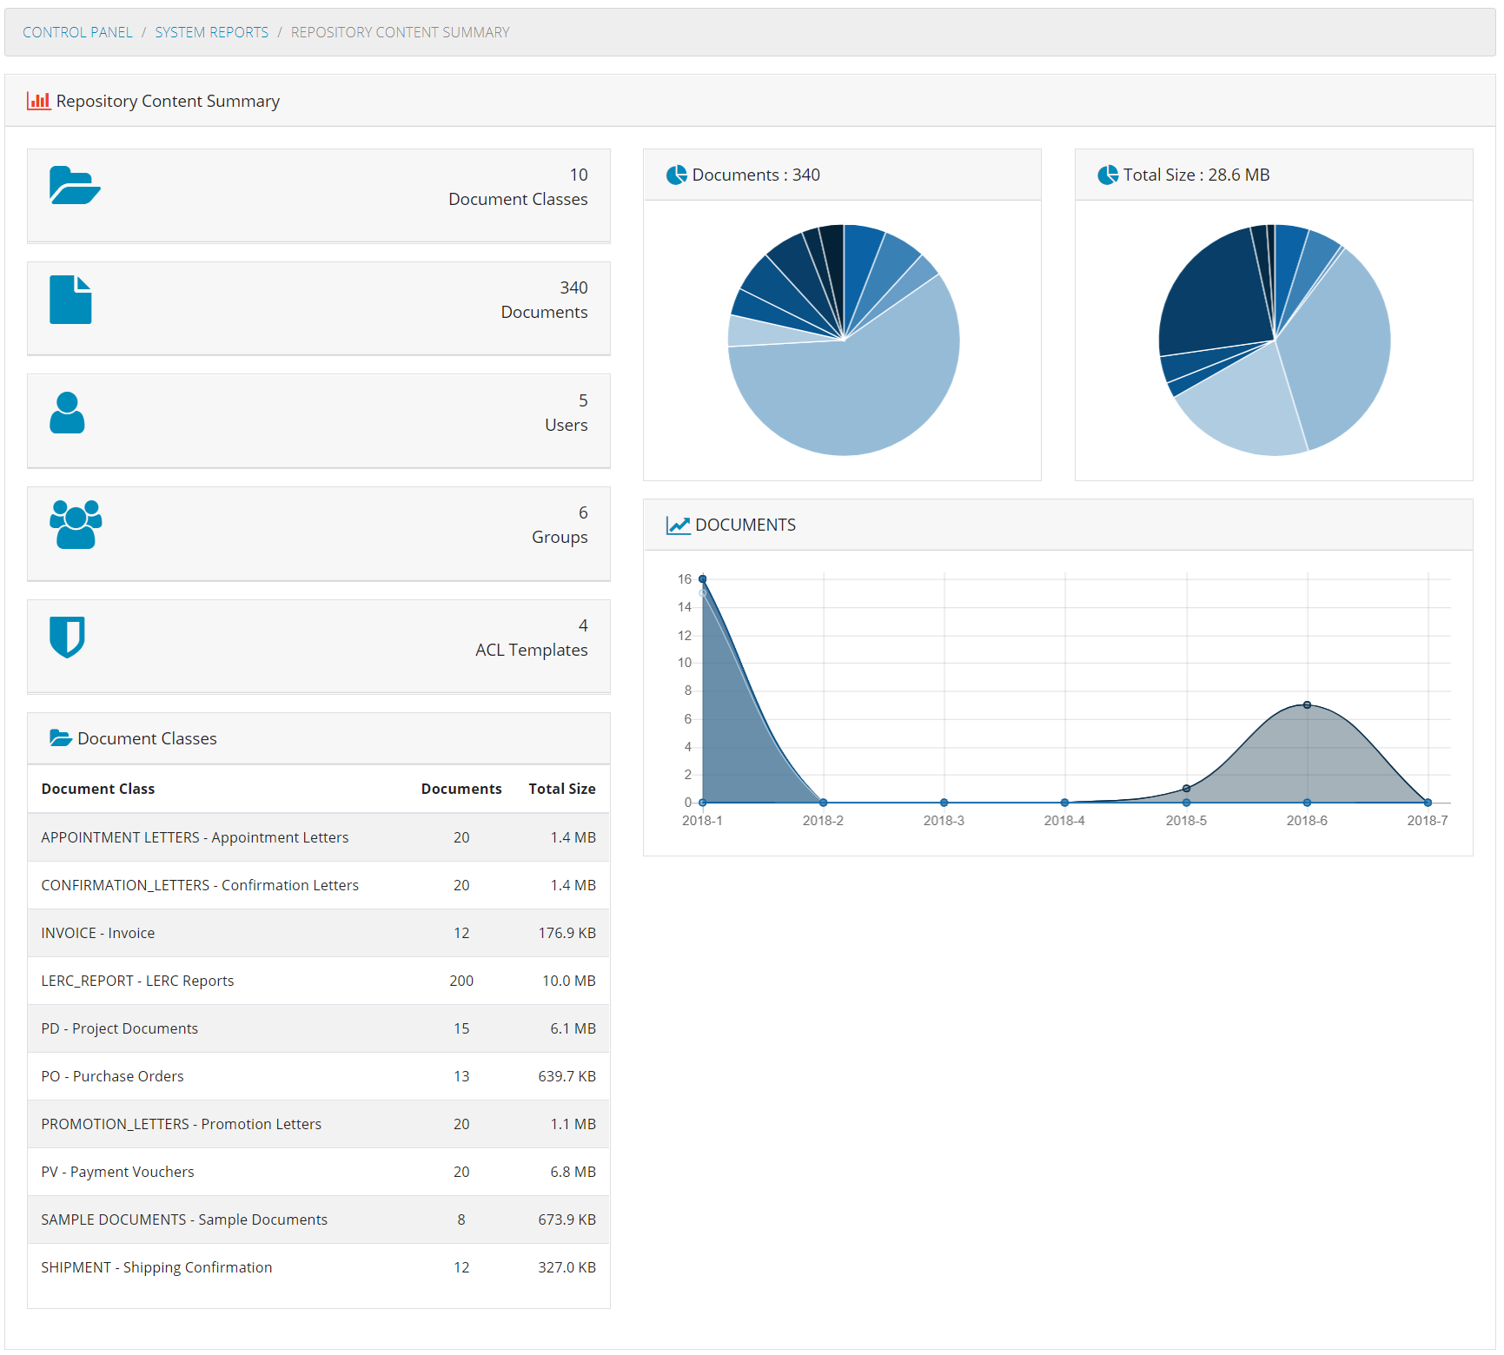1504x1355 pixels.
Task: Select PD - Project Documents row
Action: pyautogui.click(x=318, y=1028)
